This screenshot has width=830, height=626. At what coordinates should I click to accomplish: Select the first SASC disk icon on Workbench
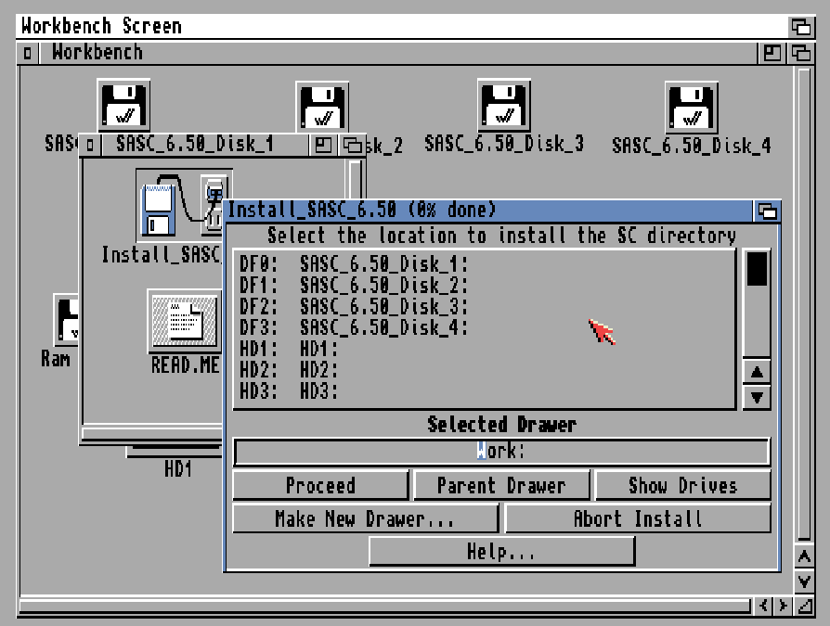[x=123, y=105]
